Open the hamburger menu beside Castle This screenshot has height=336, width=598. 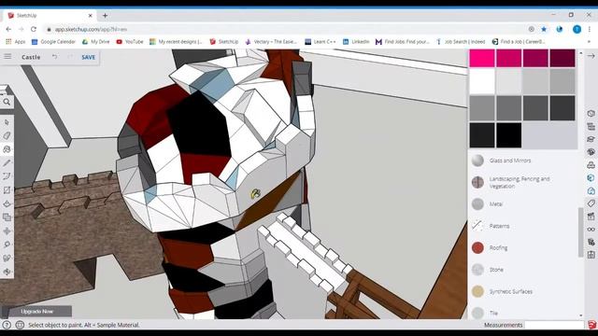(x=7, y=57)
